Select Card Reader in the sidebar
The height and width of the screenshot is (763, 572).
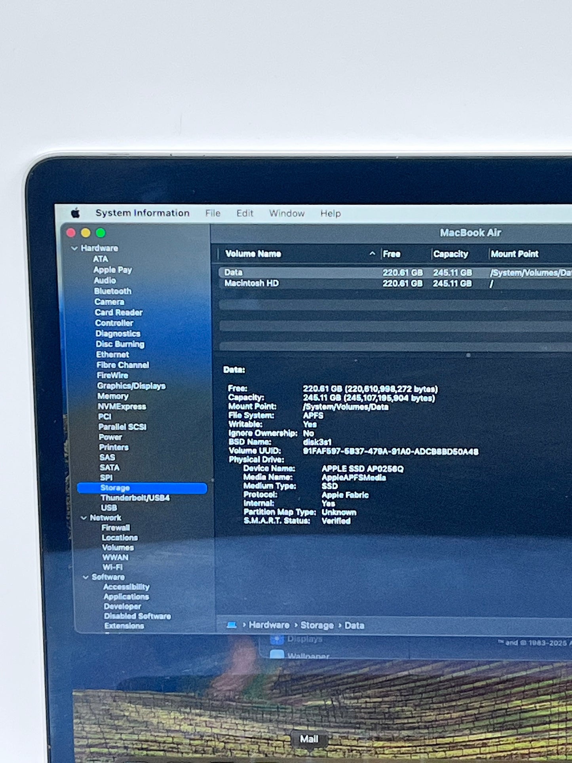(x=119, y=312)
